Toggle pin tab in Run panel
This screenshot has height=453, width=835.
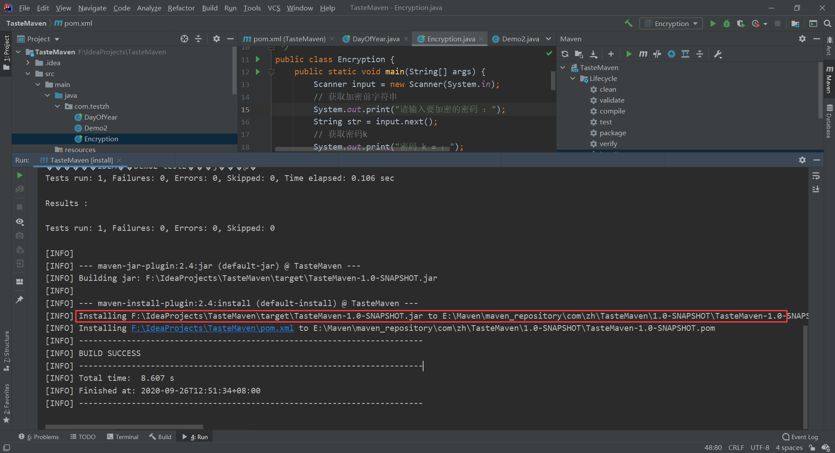[20, 300]
